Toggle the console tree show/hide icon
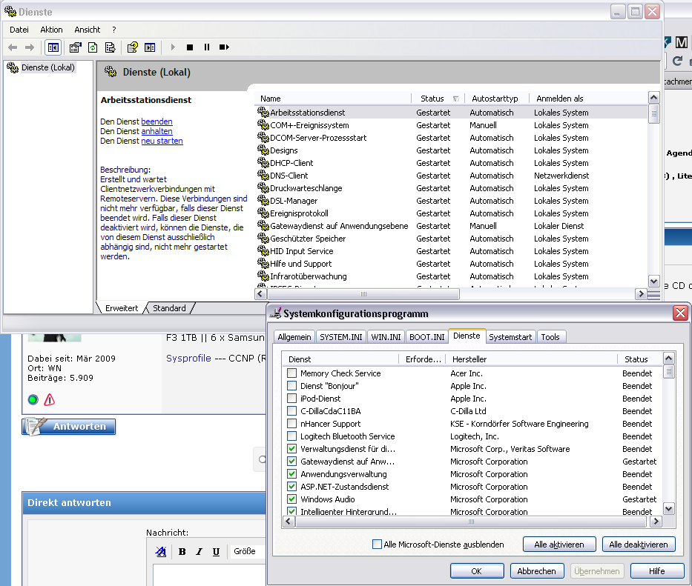692x586 pixels. tap(53, 47)
